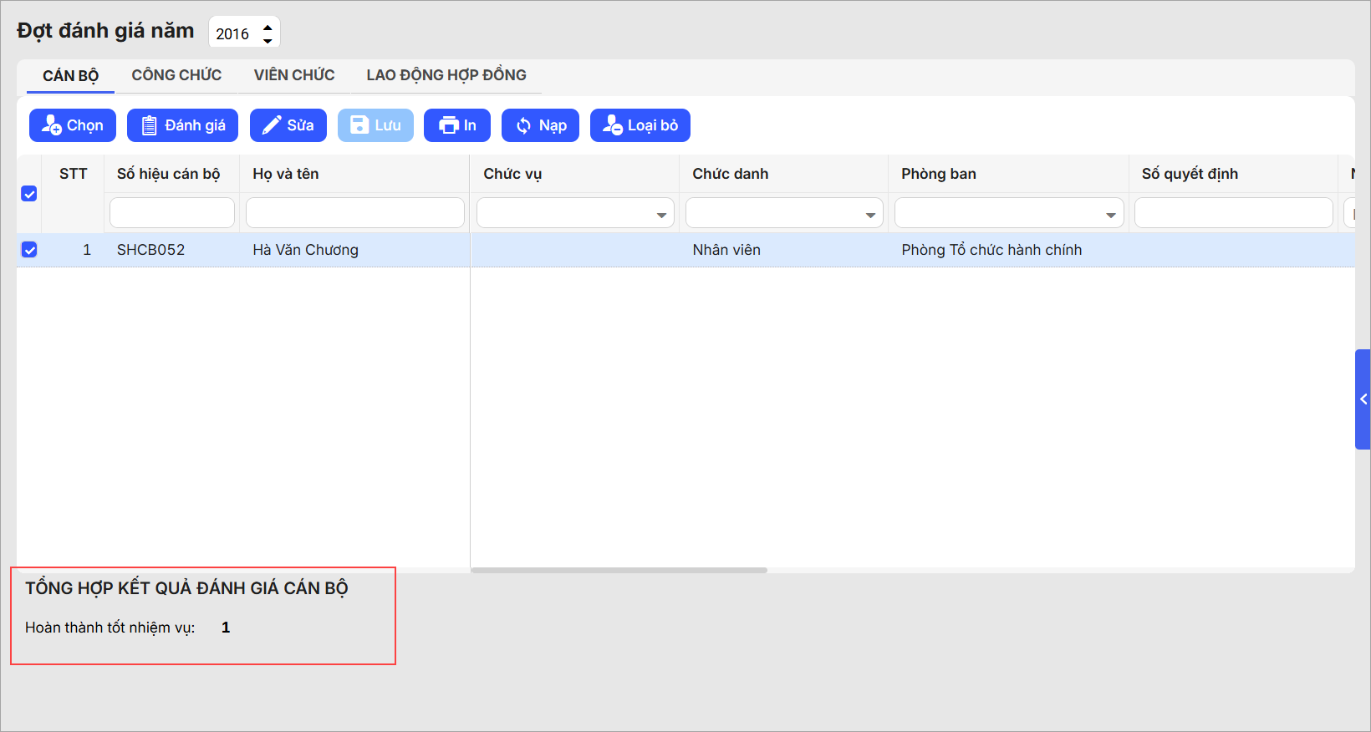Screen dimensions: 1371x732
Task: Click the year field showing 2016
Action: click(234, 33)
